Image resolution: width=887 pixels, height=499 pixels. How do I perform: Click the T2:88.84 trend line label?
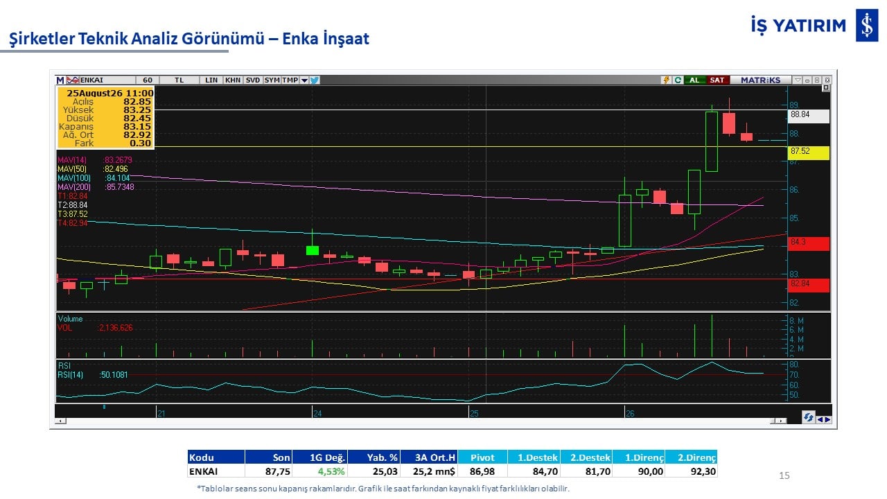point(72,205)
